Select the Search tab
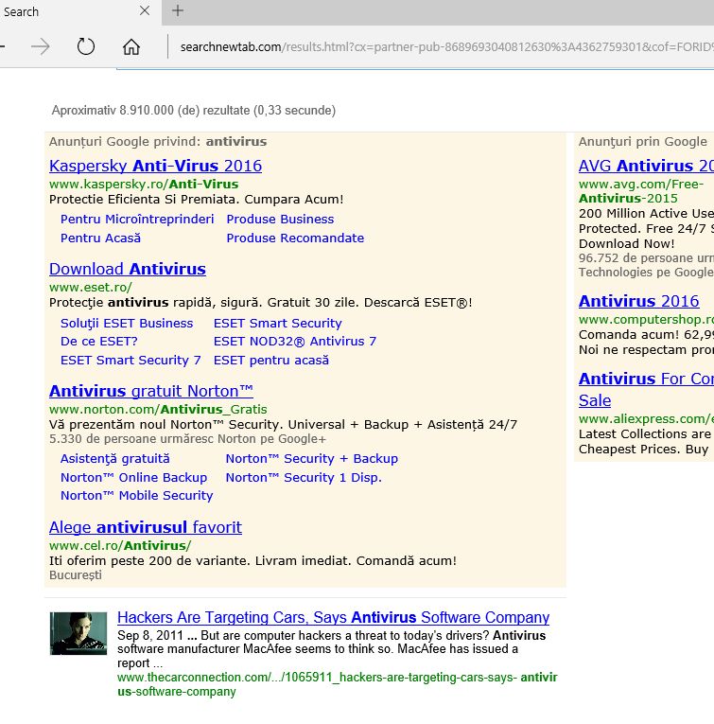Image resolution: width=714 pixels, height=724 pixels. click(x=79, y=12)
